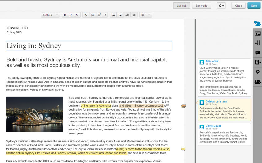
Task: Click the Living in: Sydney title field
Action: point(89,46)
